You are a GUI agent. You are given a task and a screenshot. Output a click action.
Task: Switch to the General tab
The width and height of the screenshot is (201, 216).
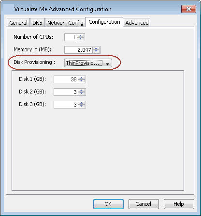click(18, 23)
